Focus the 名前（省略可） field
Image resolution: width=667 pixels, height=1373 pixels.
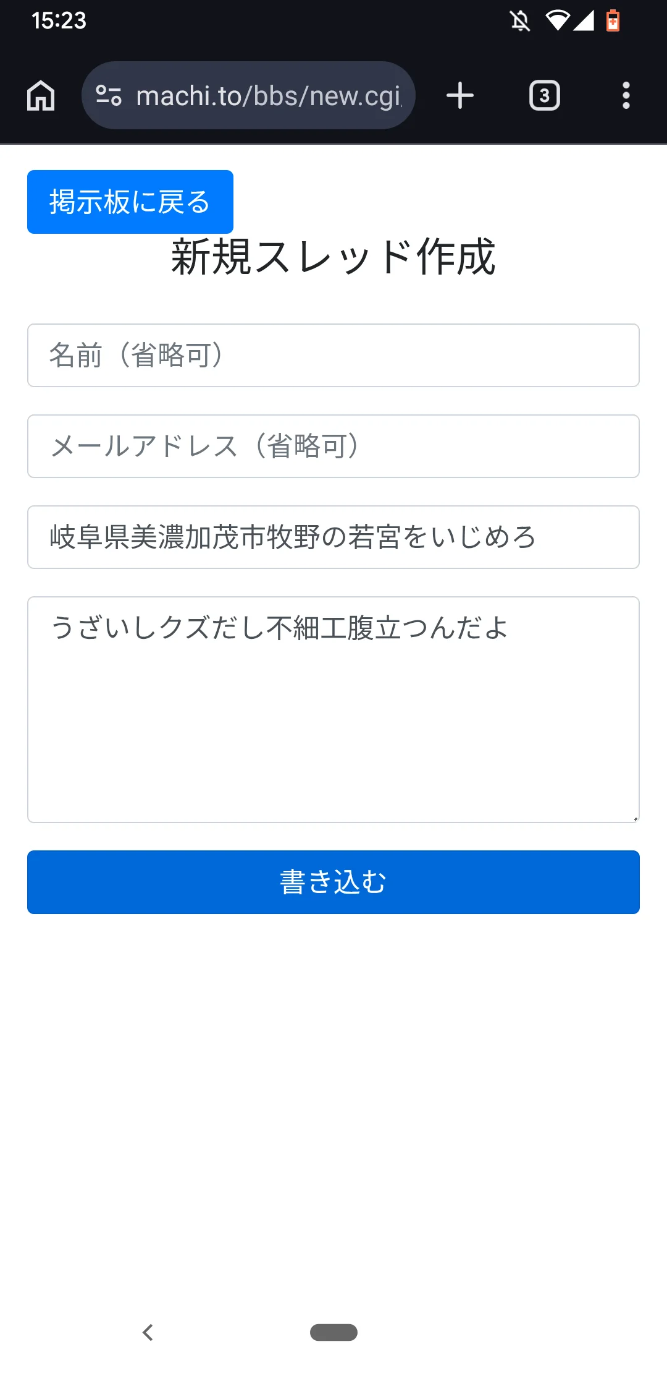tap(333, 356)
